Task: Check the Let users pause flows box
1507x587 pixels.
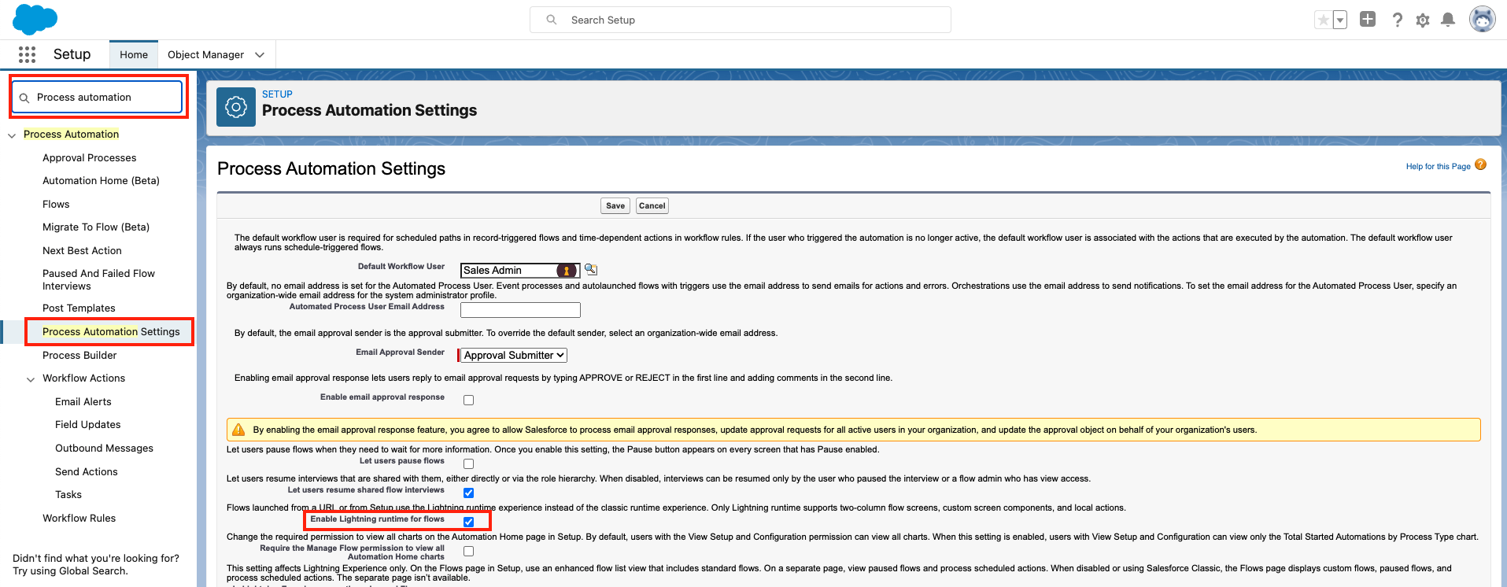Action: 468,463
